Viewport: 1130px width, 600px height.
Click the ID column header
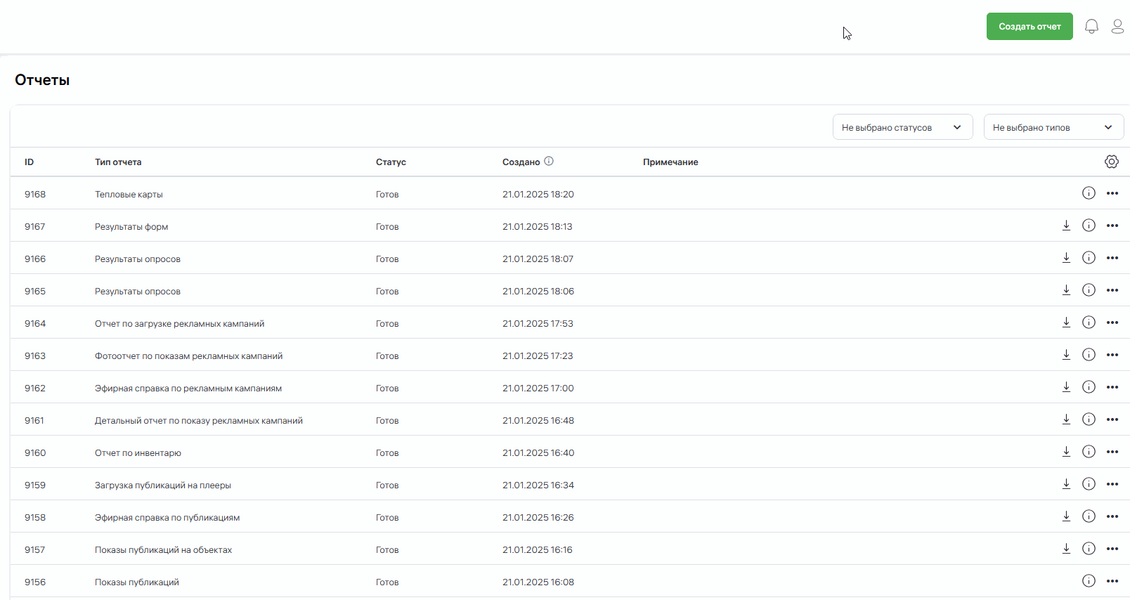(x=29, y=162)
